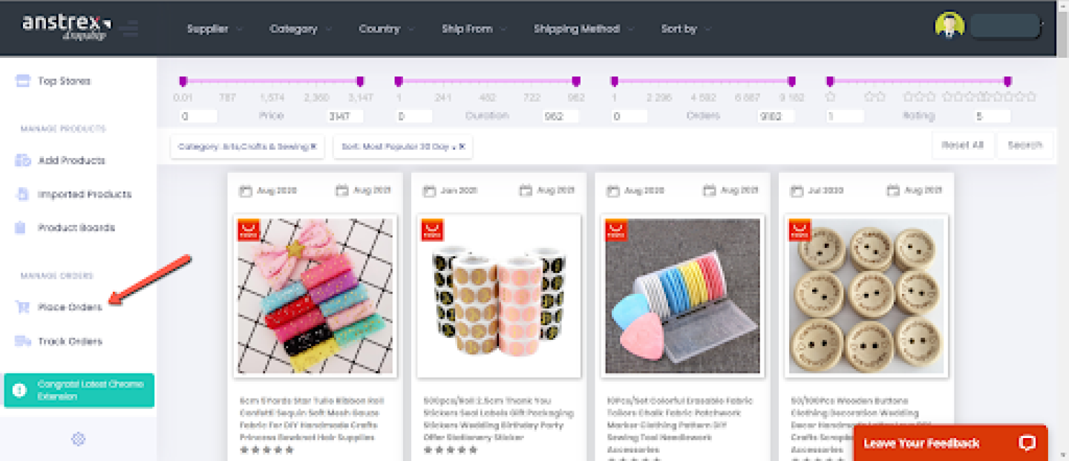Screen dimensions: 1069x461
Task: Click the Product Boards clipboard icon
Action: (21, 228)
